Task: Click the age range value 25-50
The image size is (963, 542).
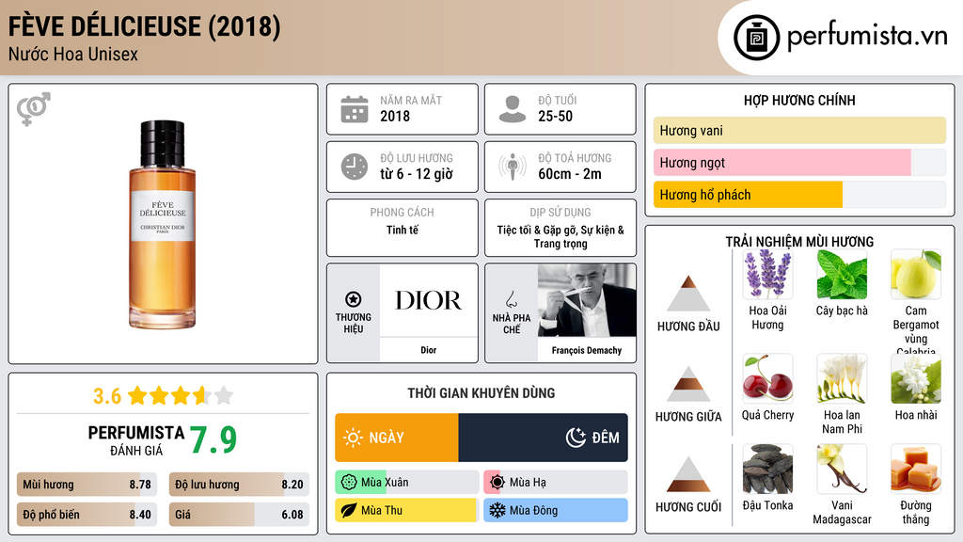Action: [555, 116]
